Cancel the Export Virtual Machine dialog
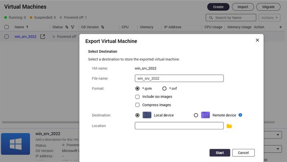Viewport: 287px width, 162px height. [243, 153]
